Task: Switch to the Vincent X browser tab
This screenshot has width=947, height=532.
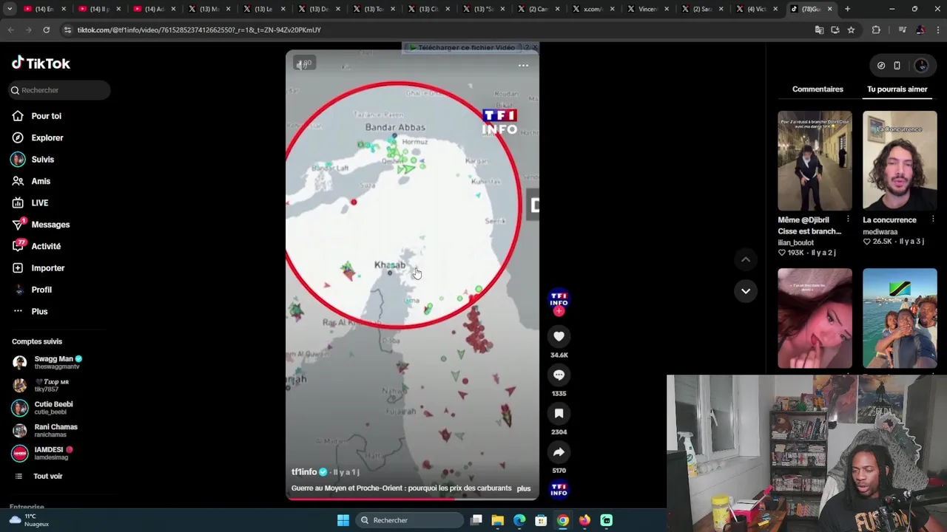Action: [x=647, y=9]
